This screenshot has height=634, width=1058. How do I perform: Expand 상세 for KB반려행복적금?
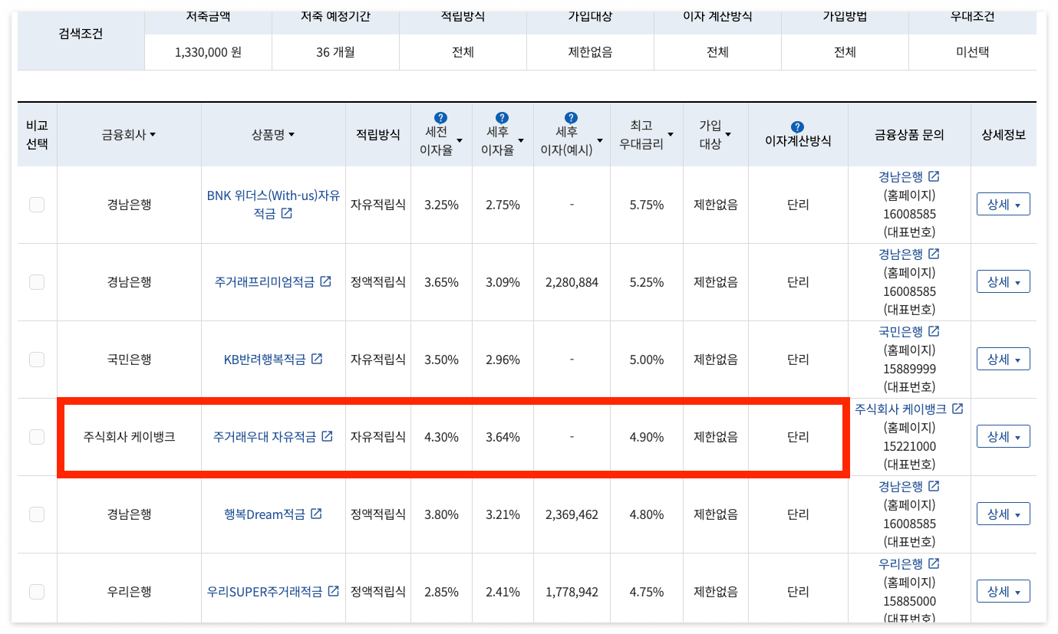tap(1003, 360)
